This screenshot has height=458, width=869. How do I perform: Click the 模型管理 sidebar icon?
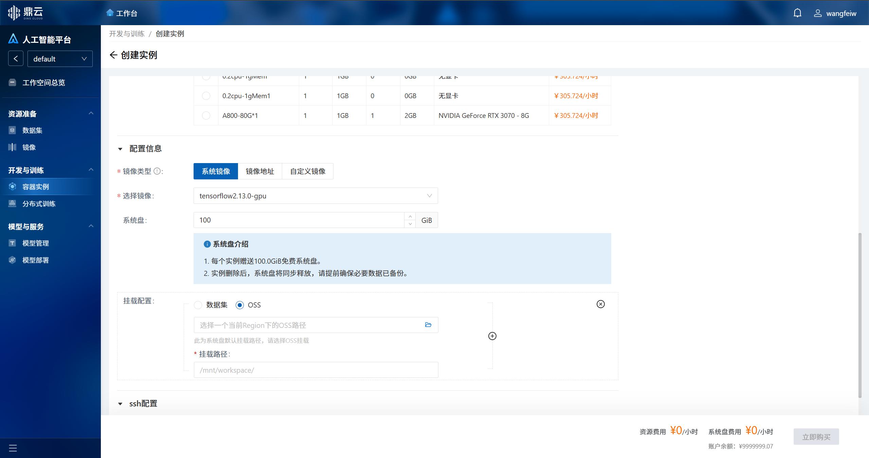click(x=12, y=243)
